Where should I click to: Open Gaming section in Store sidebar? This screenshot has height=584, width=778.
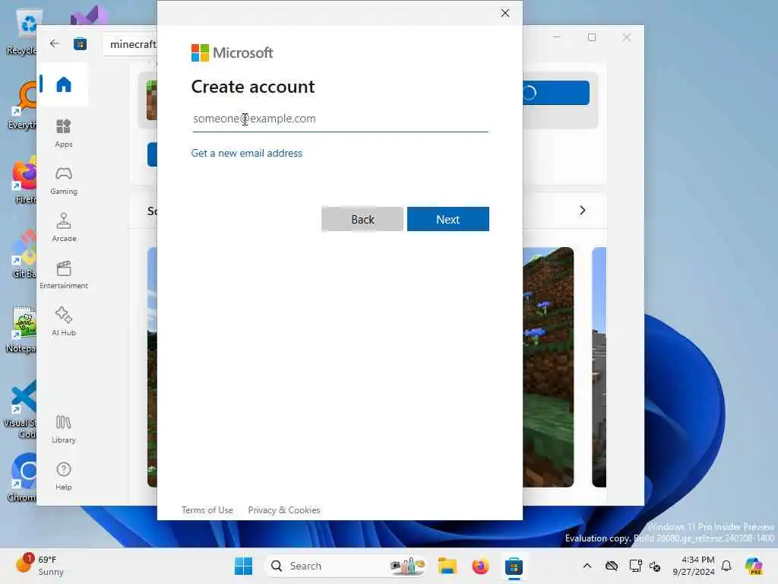tap(64, 181)
